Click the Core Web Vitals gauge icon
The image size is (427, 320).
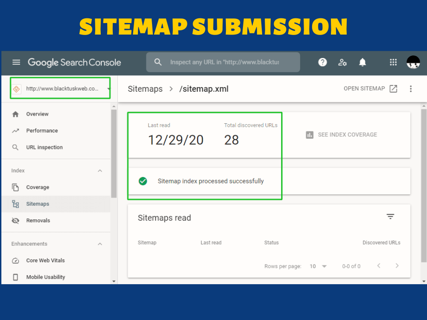point(15,261)
